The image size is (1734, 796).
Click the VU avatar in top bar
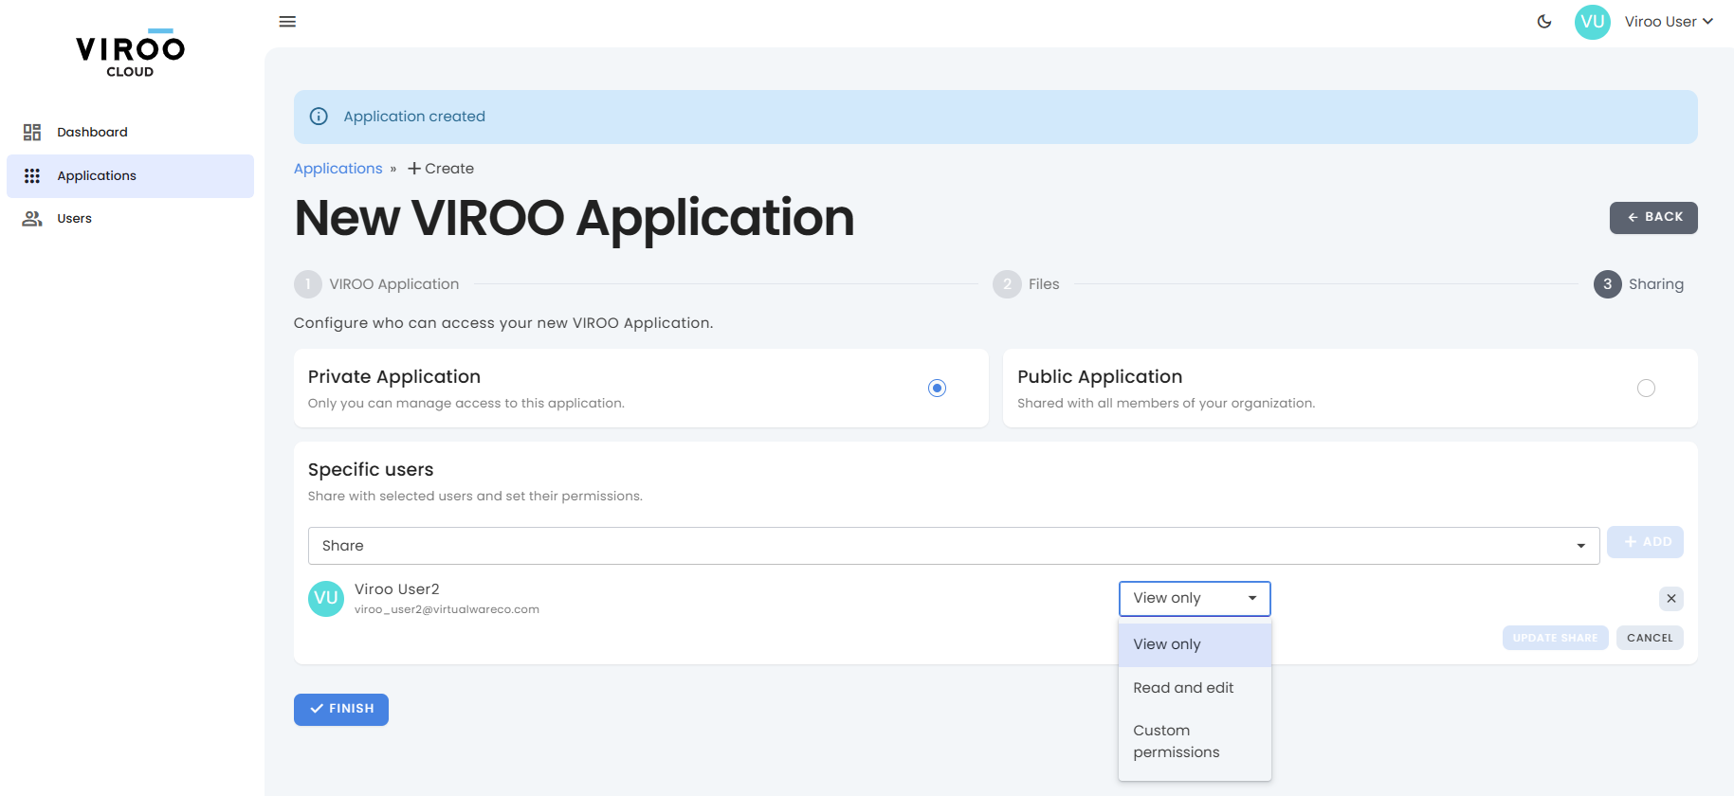(1593, 22)
